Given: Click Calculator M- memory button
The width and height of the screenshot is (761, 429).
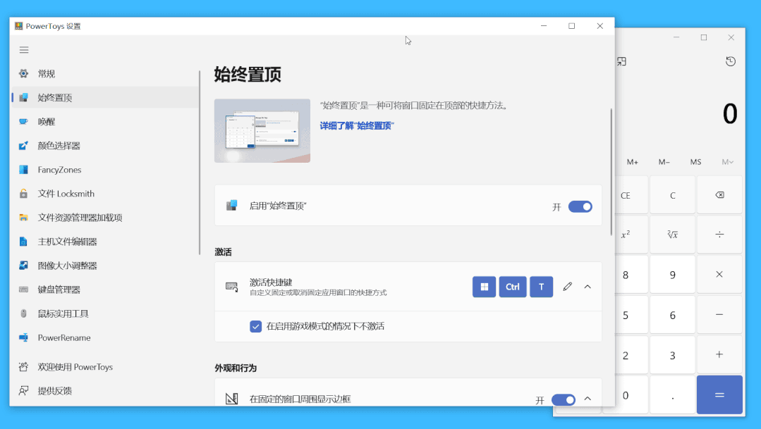Looking at the screenshot, I should pos(664,162).
